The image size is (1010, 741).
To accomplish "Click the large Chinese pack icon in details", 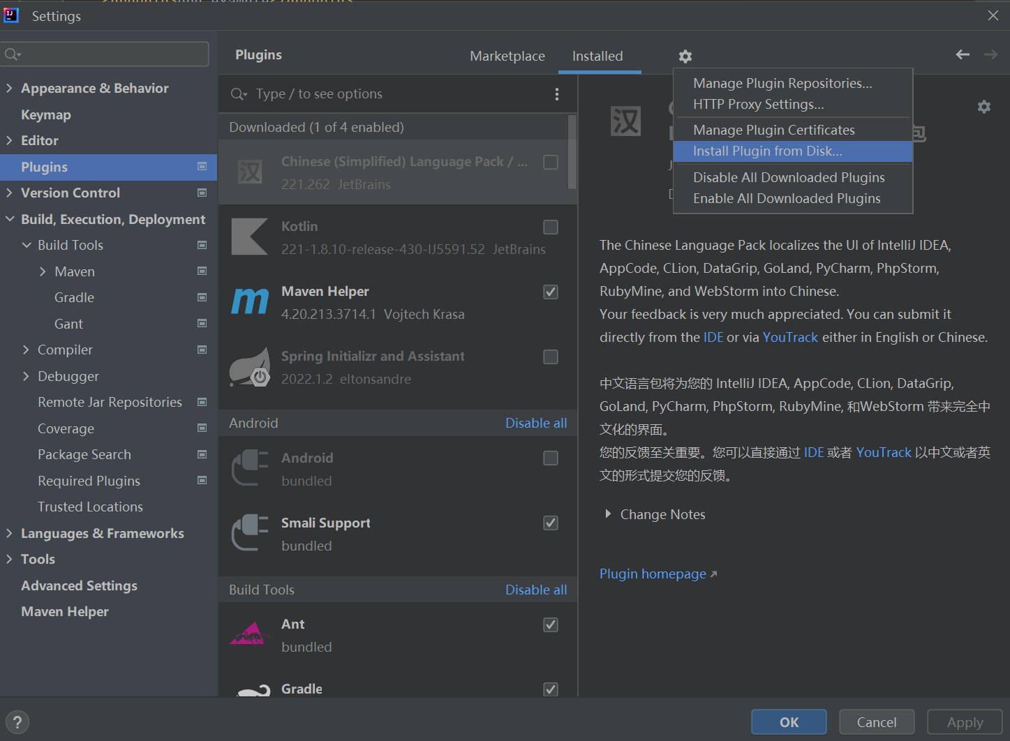I will 625,121.
